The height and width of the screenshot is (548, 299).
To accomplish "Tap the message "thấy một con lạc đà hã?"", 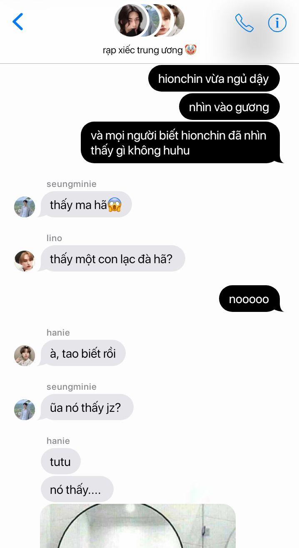I will click(x=112, y=259).
